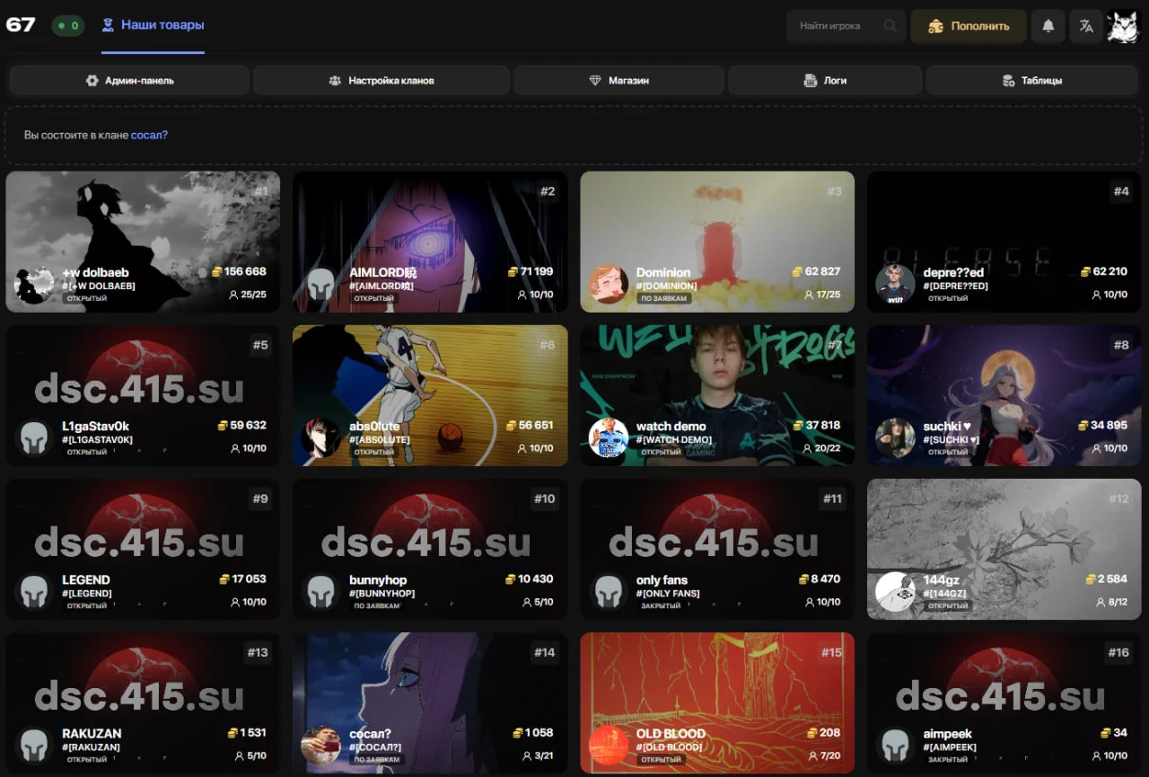Click the Найти игрока search field
The width and height of the screenshot is (1149, 777).
[x=845, y=26]
